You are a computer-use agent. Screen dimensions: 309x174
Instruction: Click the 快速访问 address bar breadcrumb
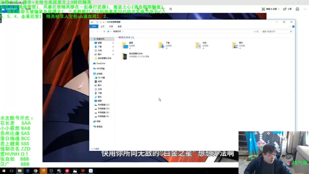coord(117,31)
